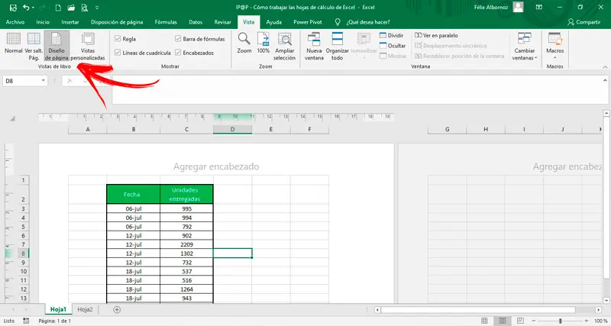Screen dimensions: 611x326
Task: Toggle the Regla checkbox
Action: click(118, 39)
